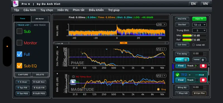Click the Mea level meter bar
This screenshot has height=103, width=223.
pyautogui.click(x=194, y=36)
